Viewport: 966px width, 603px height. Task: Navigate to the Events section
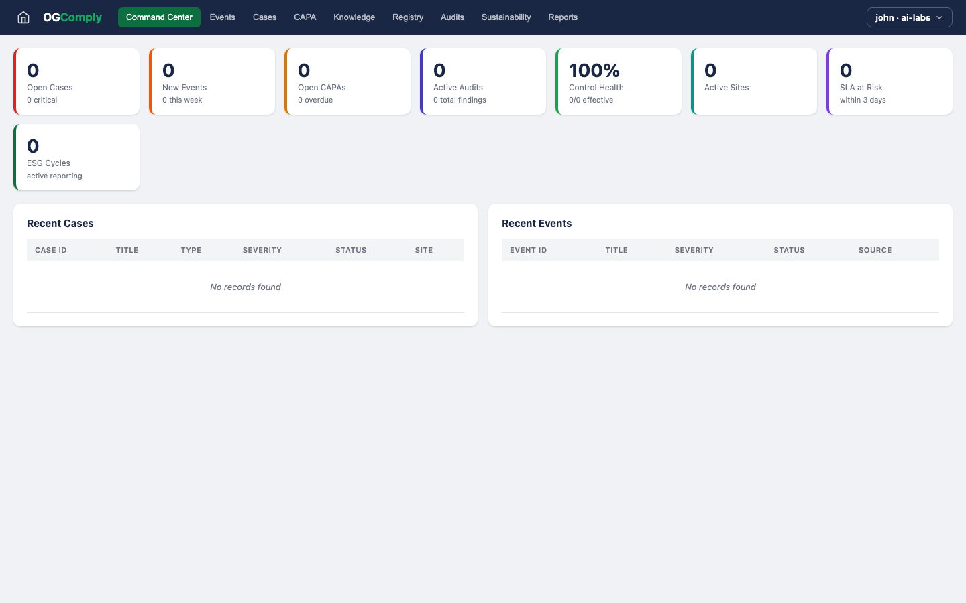(x=222, y=17)
